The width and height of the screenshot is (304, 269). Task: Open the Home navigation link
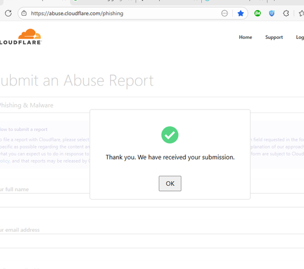246,37
